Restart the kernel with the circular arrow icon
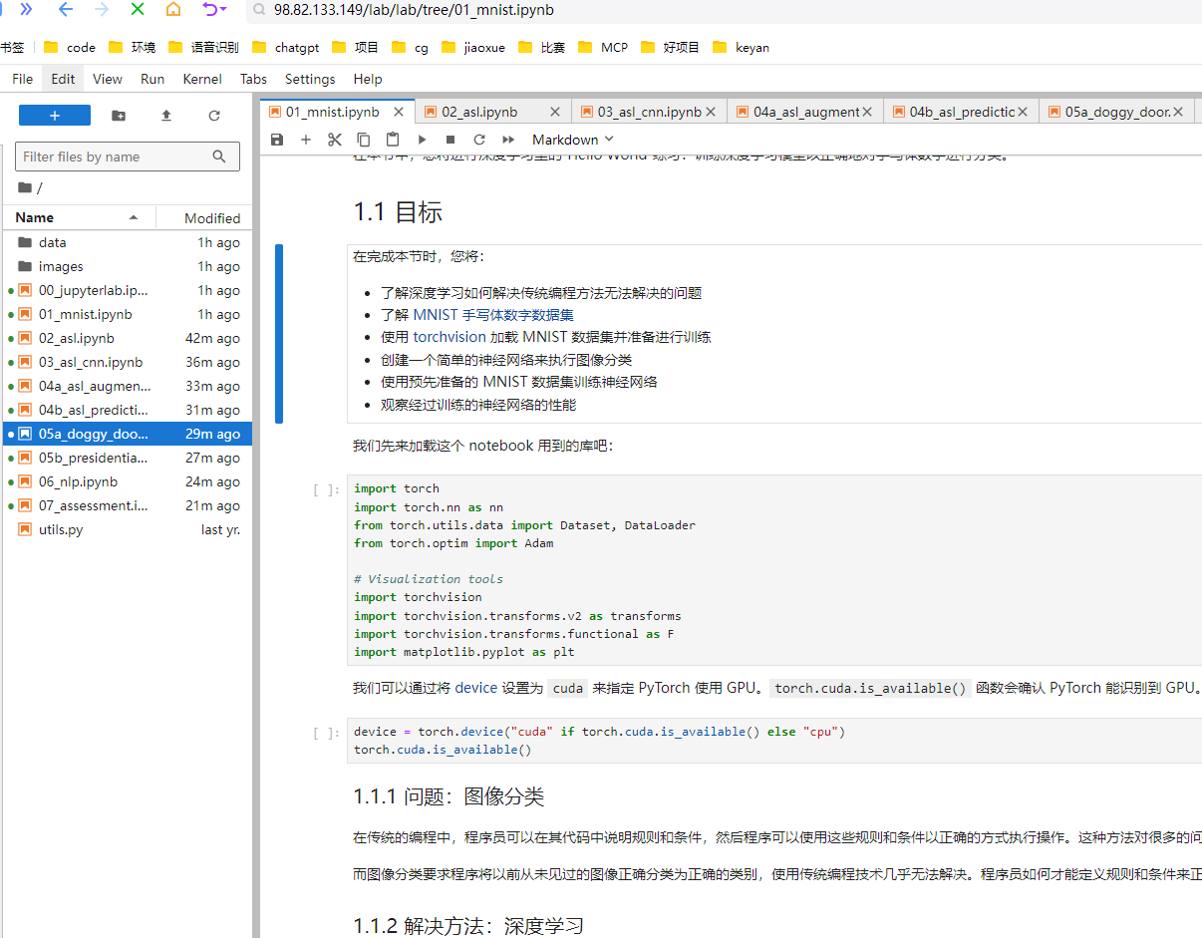 (479, 140)
